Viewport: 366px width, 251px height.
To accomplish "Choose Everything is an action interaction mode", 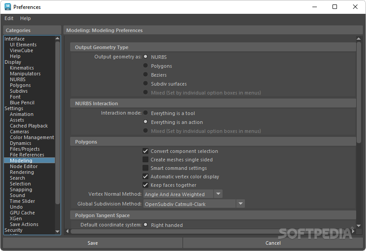I will tap(145, 122).
